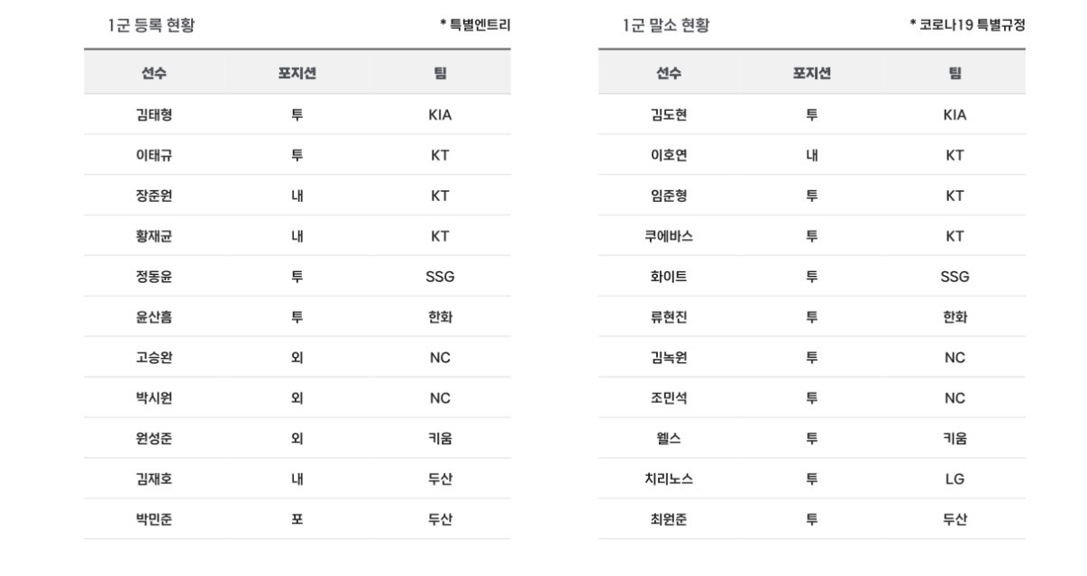Click on player 쿠에바스

(x=669, y=236)
